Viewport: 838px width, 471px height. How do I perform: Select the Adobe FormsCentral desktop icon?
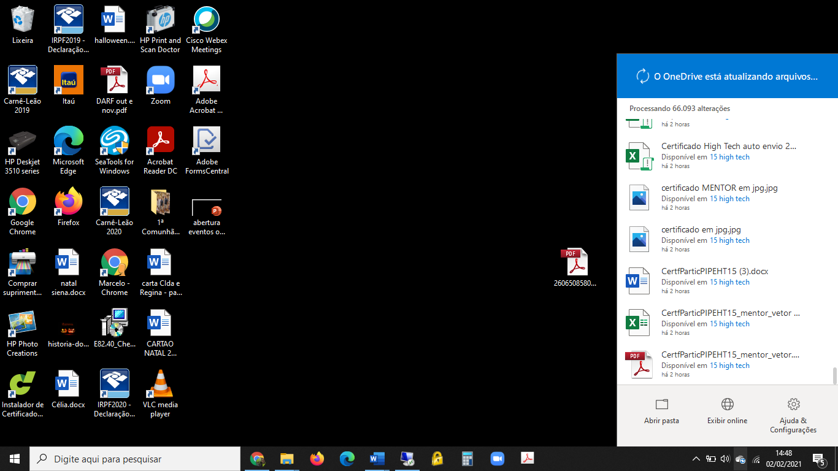(207, 150)
